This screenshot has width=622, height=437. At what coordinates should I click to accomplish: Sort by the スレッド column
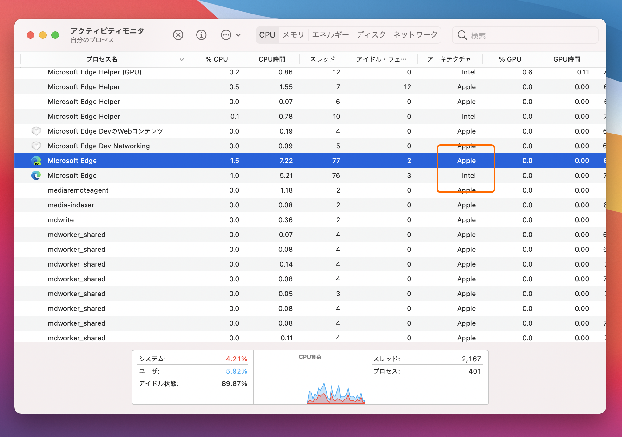click(322, 59)
